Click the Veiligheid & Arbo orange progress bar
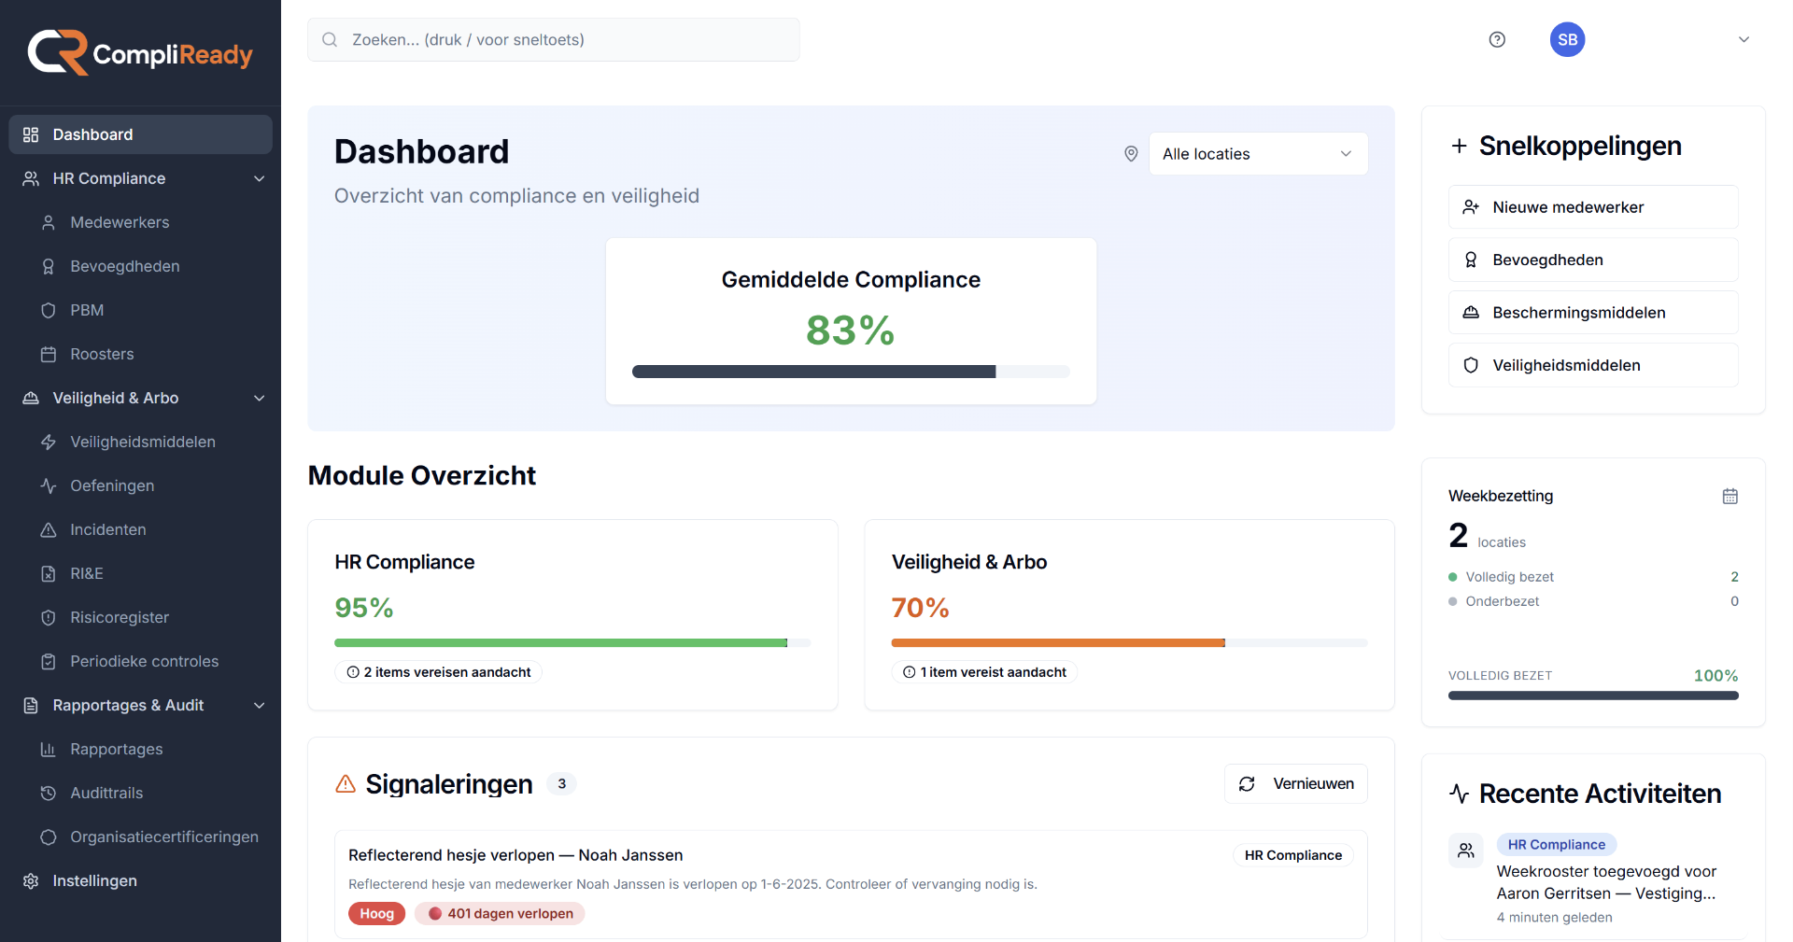Viewport: 1793px width, 942px height. pos(1129,642)
